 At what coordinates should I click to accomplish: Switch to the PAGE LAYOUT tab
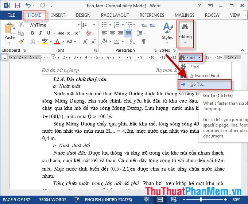click(115, 15)
